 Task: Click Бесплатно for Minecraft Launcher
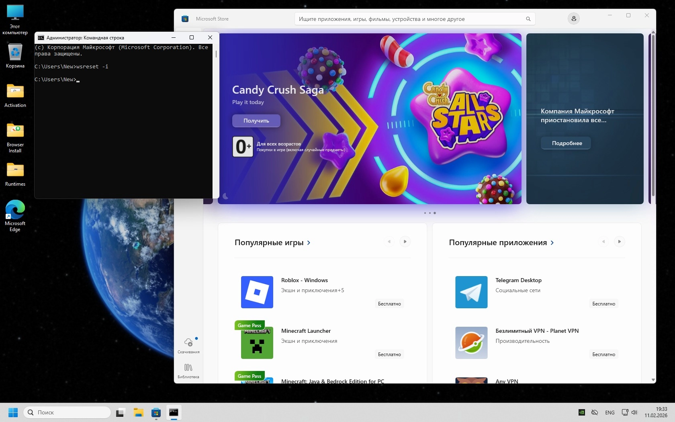(x=389, y=354)
